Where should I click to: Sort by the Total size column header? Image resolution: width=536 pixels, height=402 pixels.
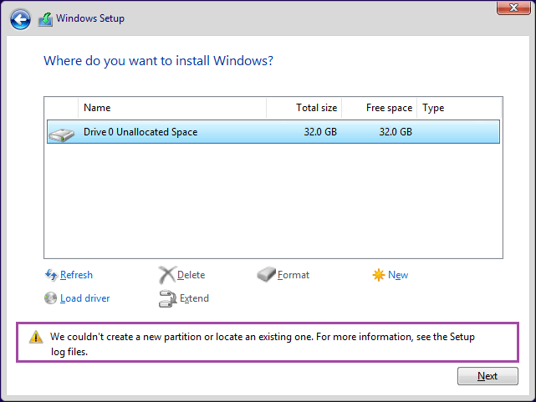304,108
